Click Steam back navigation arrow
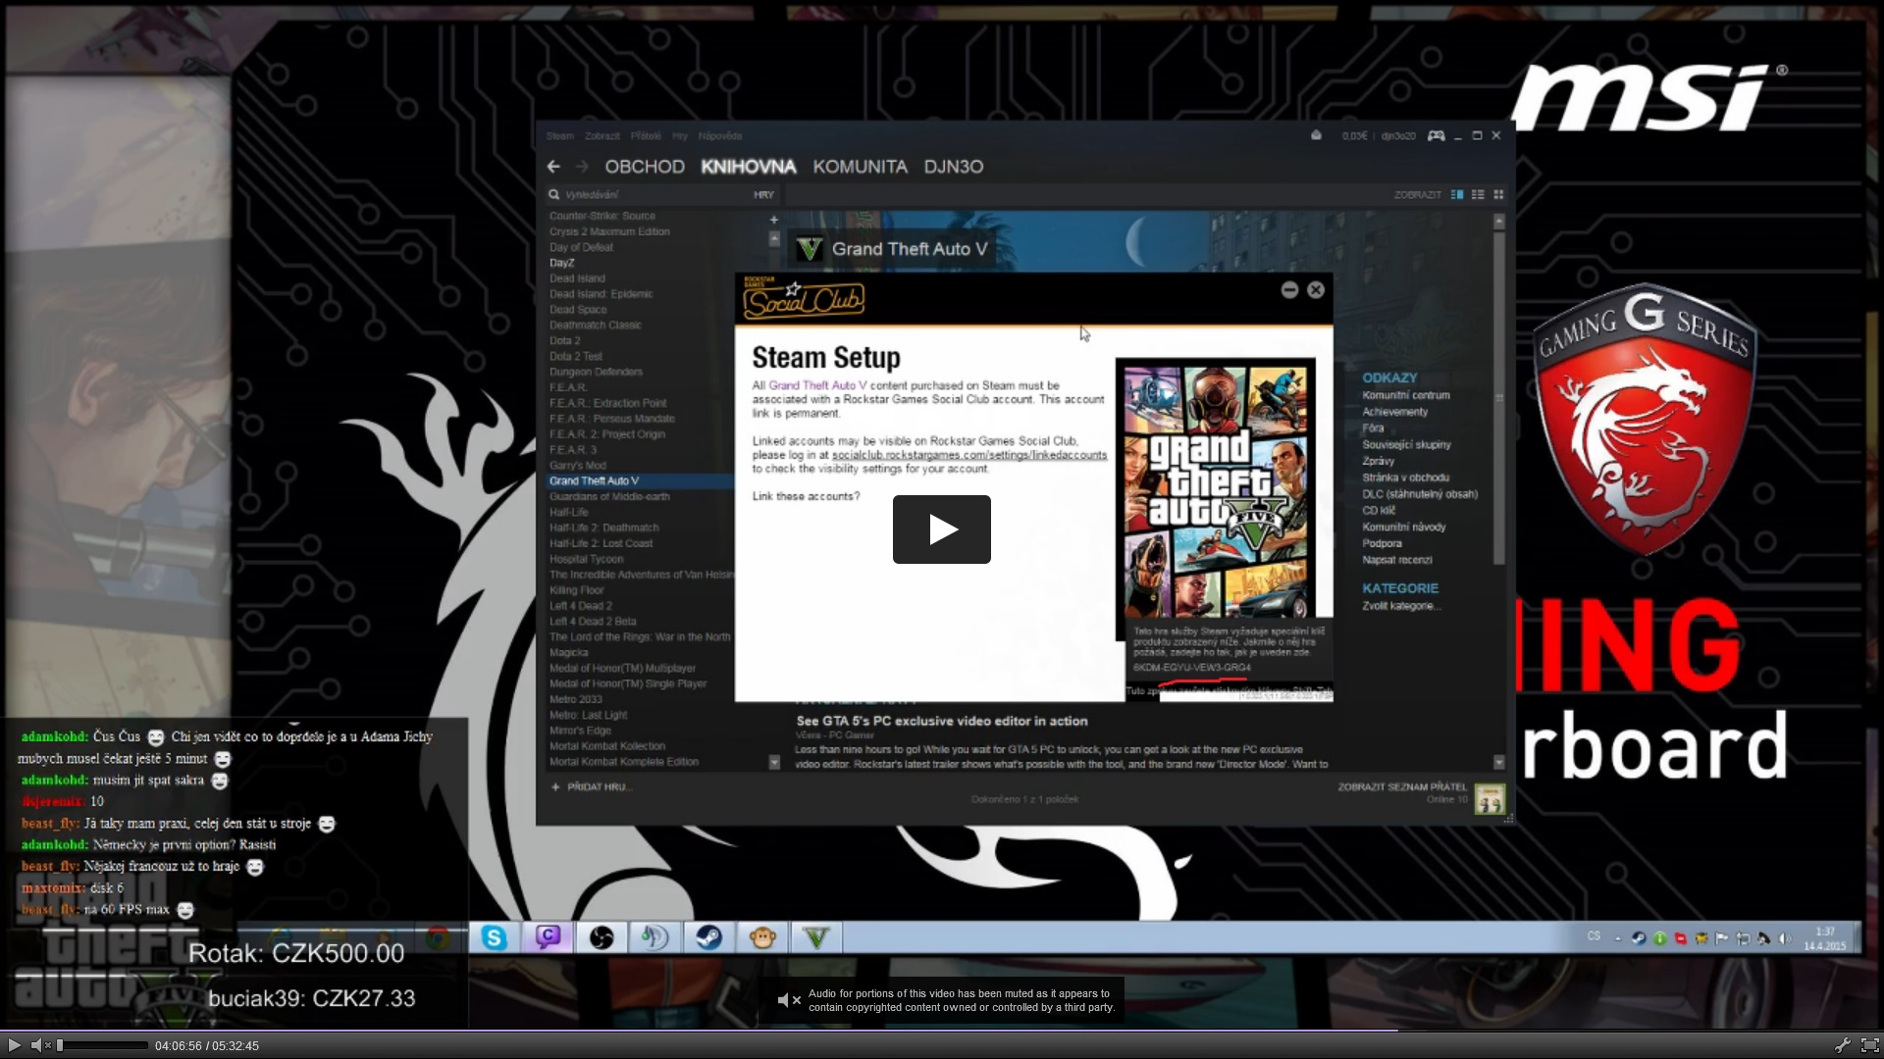 pyautogui.click(x=553, y=167)
